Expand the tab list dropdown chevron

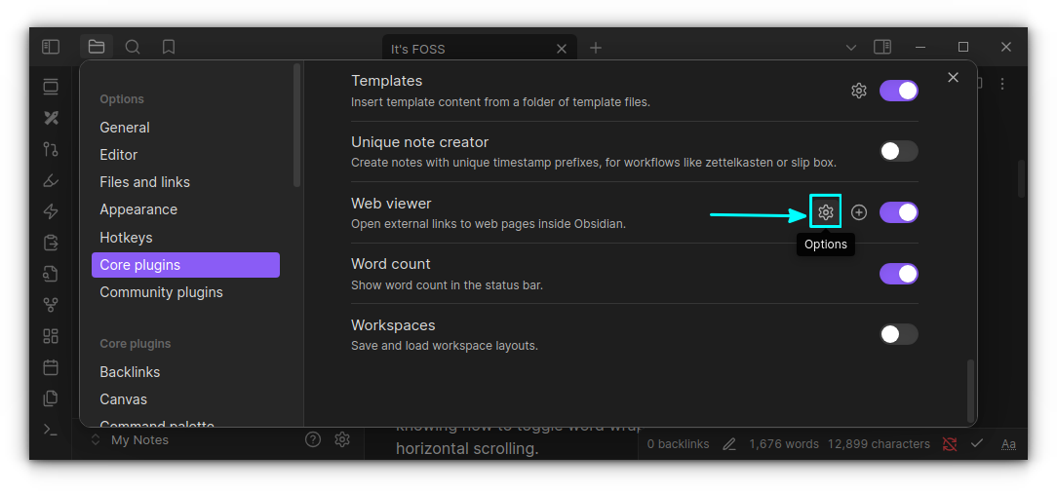click(850, 47)
